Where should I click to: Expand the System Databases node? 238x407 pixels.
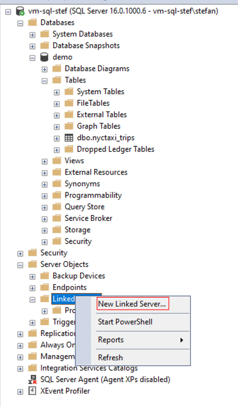(32, 35)
